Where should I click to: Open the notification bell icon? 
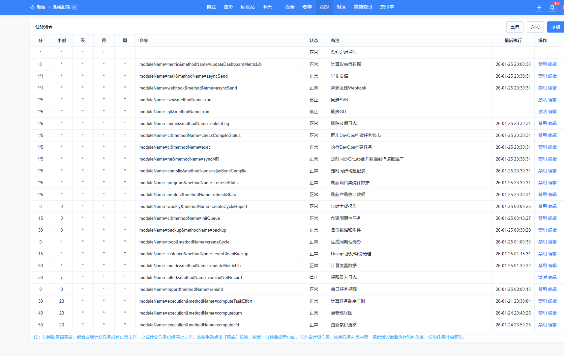point(552,7)
